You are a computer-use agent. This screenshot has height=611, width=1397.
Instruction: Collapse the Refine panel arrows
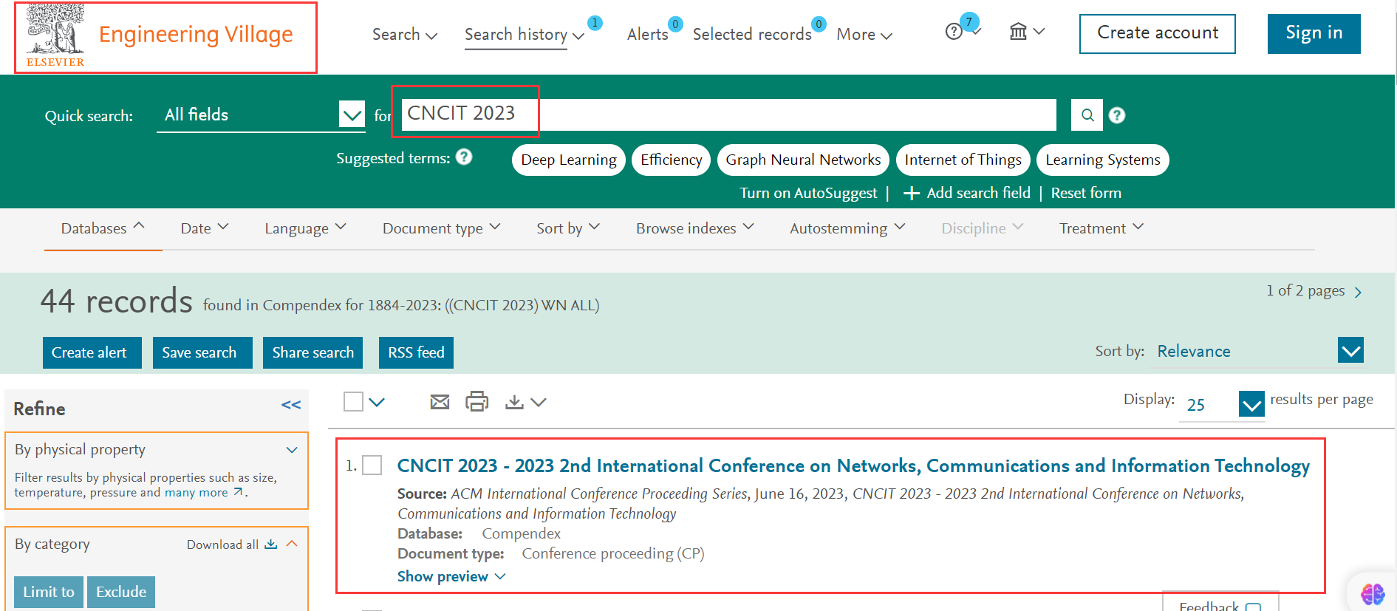pyautogui.click(x=291, y=405)
